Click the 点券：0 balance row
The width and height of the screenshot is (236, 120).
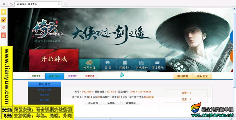pyautogui.click(x=186, y=93)
